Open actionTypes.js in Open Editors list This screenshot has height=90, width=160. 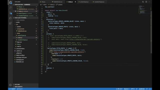[x=25, y=13]
